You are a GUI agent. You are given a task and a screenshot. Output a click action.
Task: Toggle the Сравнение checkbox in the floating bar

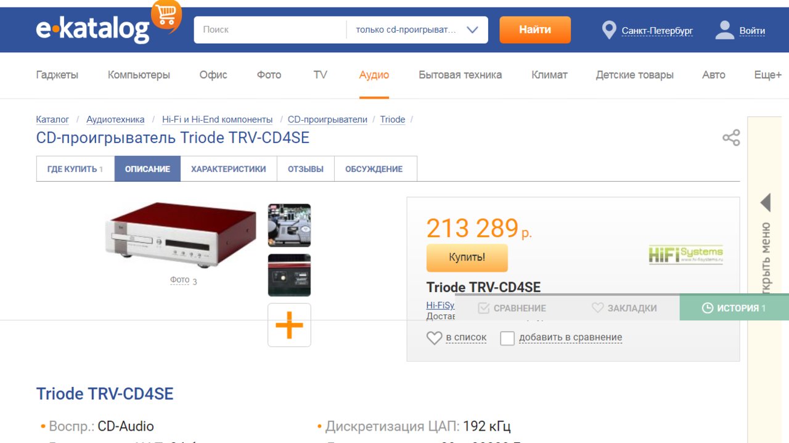coord(484,308)
